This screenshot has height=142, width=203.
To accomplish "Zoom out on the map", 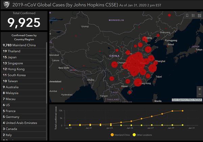I will click(199, 94).
